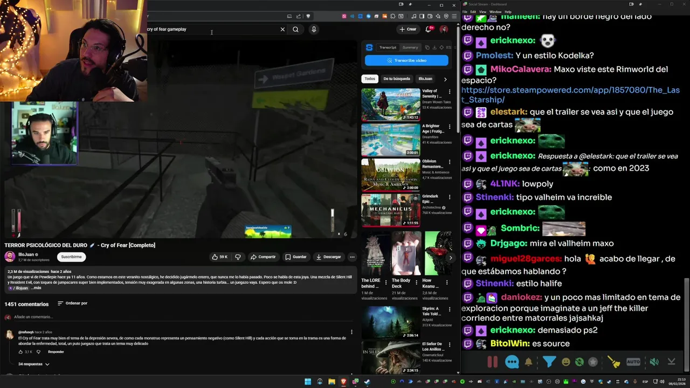
Task: Select the IlloJuan filter chip
Action: tap(425, 79)
